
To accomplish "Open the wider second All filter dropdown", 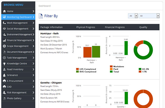I will click(149, 16).
